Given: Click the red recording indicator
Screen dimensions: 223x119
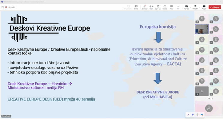Looking at the screenshot, I should point(6,7).
